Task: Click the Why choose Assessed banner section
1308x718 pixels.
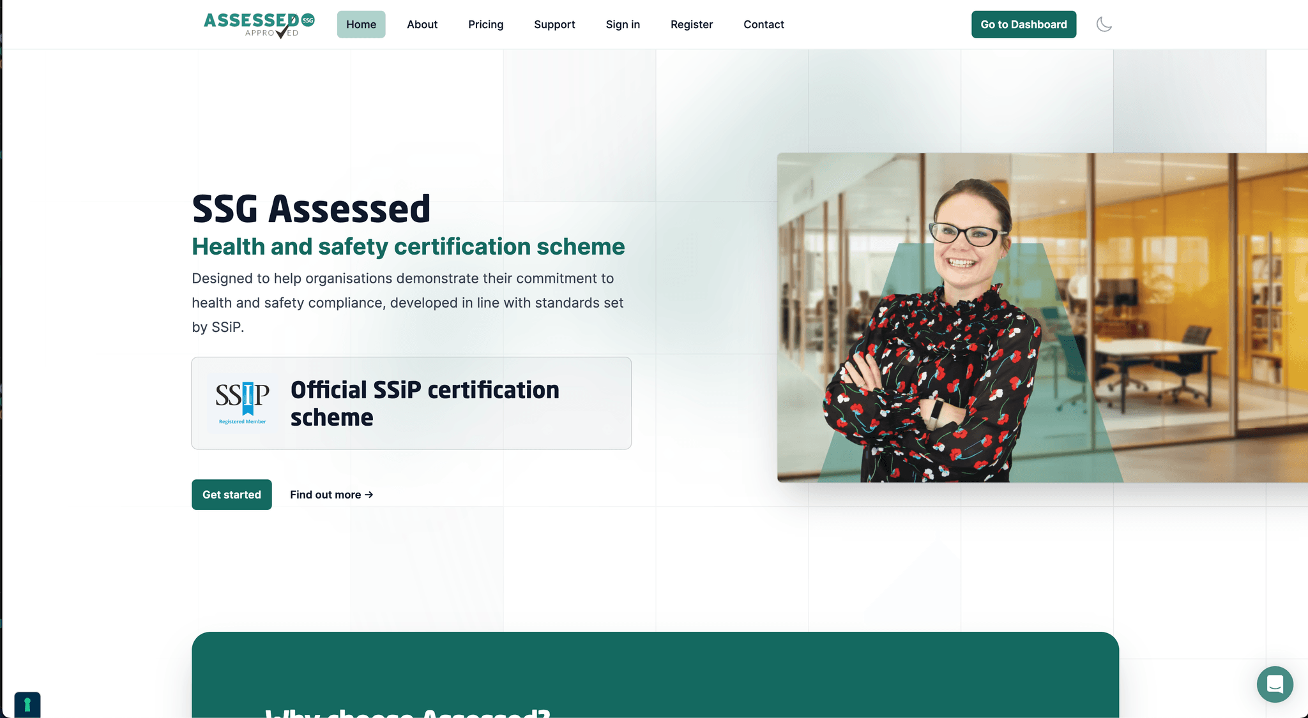Action: pyautogui.click(x=654, y=677)
